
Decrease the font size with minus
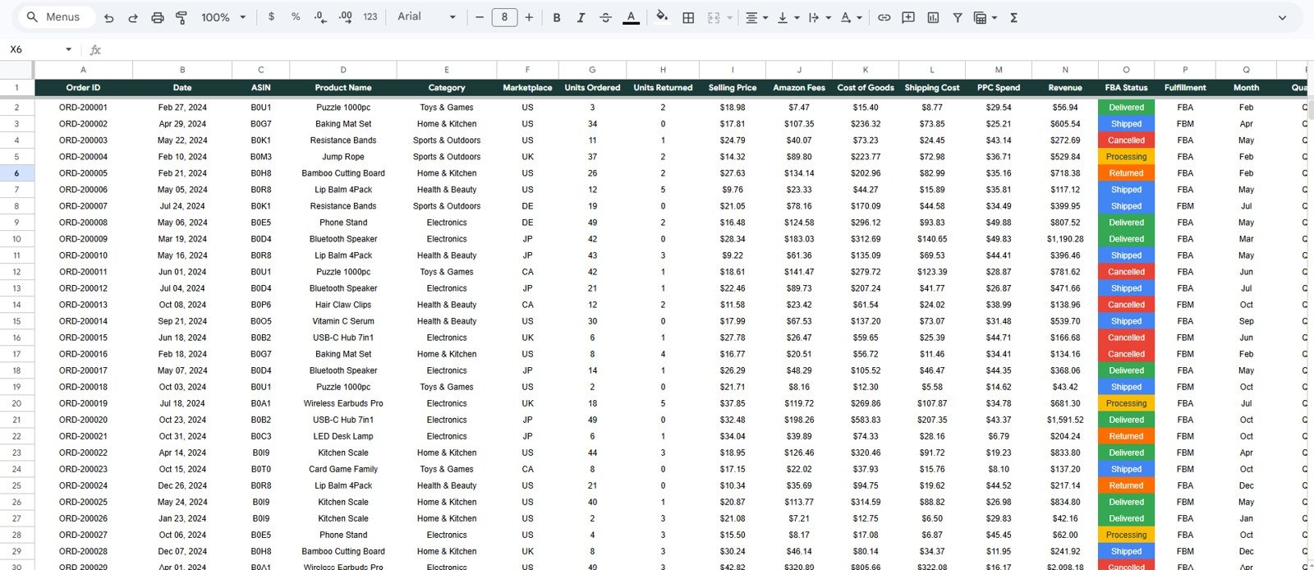[480, 17]
